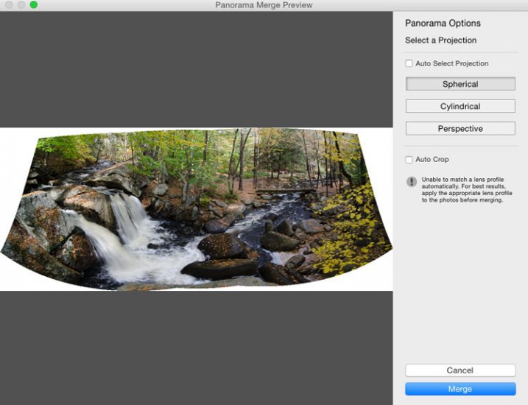Toggle the Auto Crop checkbox
This screenshot has height=405, width=528.
point(409,160)
